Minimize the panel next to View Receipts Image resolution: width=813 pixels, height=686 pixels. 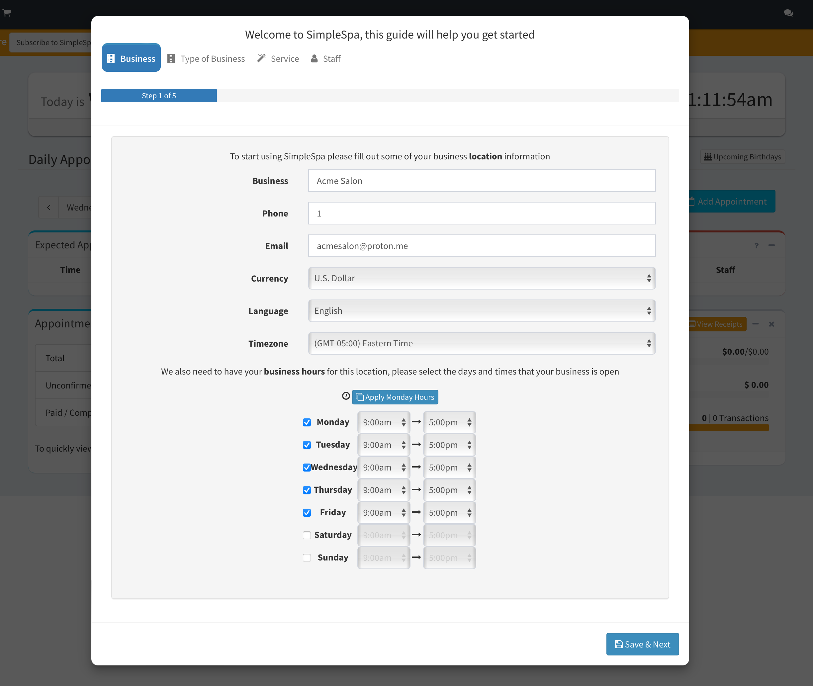point(756,324)
